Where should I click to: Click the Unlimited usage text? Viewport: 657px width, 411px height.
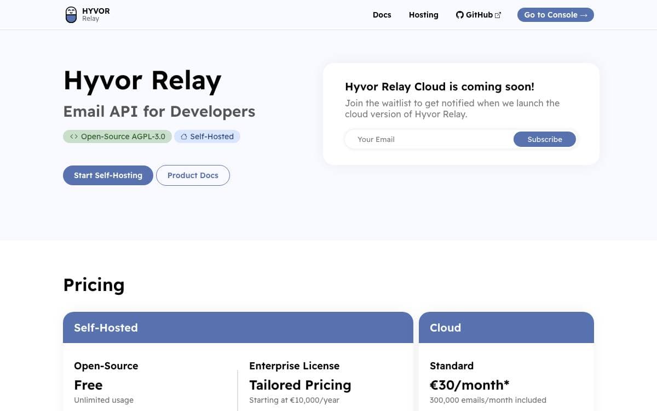[103, 400]
